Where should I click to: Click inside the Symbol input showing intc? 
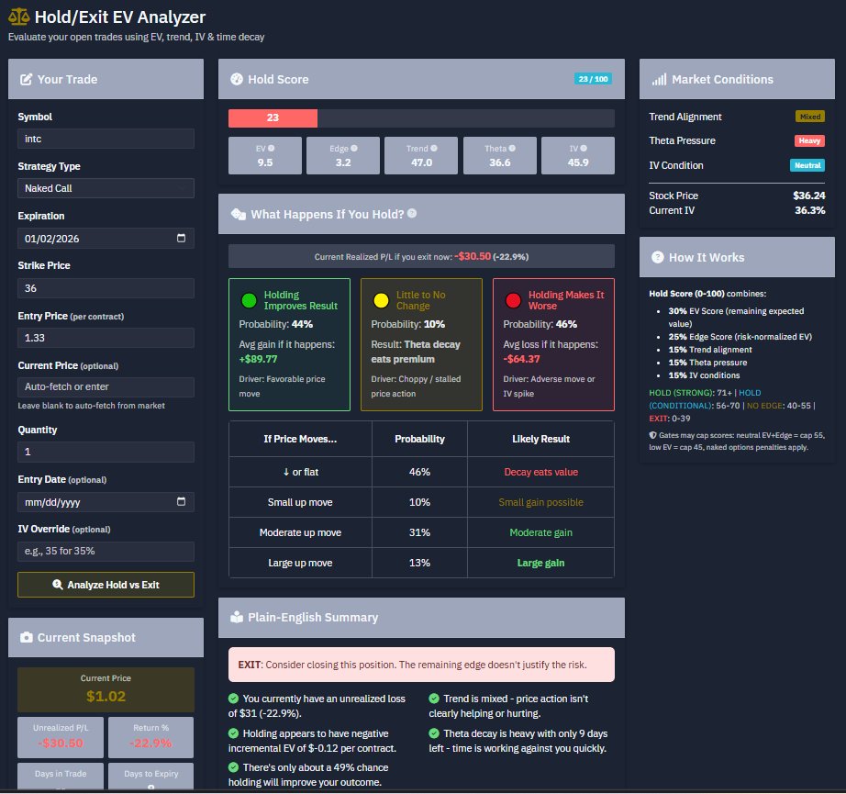pyautogui.click(x=106, y=140)
